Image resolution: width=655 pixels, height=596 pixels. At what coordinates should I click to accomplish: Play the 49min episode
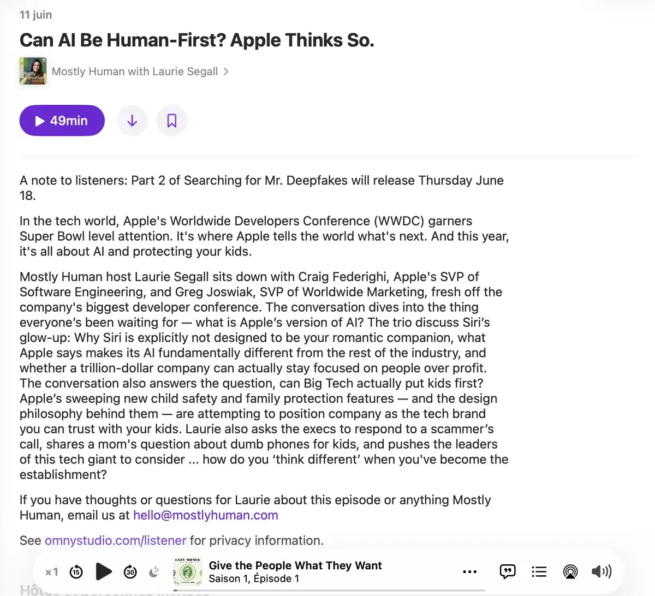[x=62, y=121]
